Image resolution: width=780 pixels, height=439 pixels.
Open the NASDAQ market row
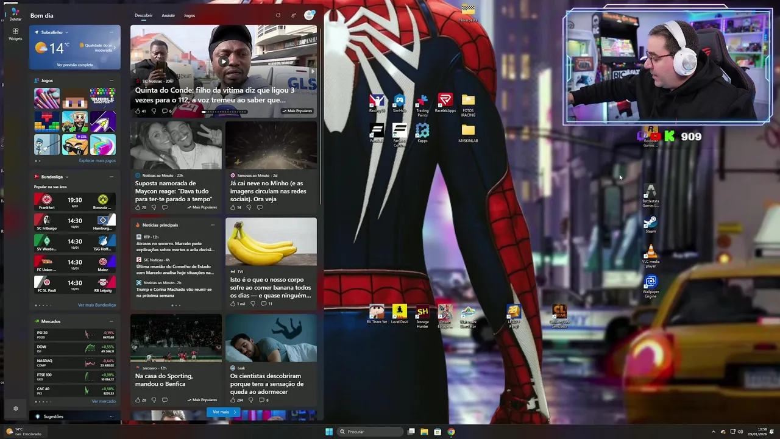click(x=75, y=362)
